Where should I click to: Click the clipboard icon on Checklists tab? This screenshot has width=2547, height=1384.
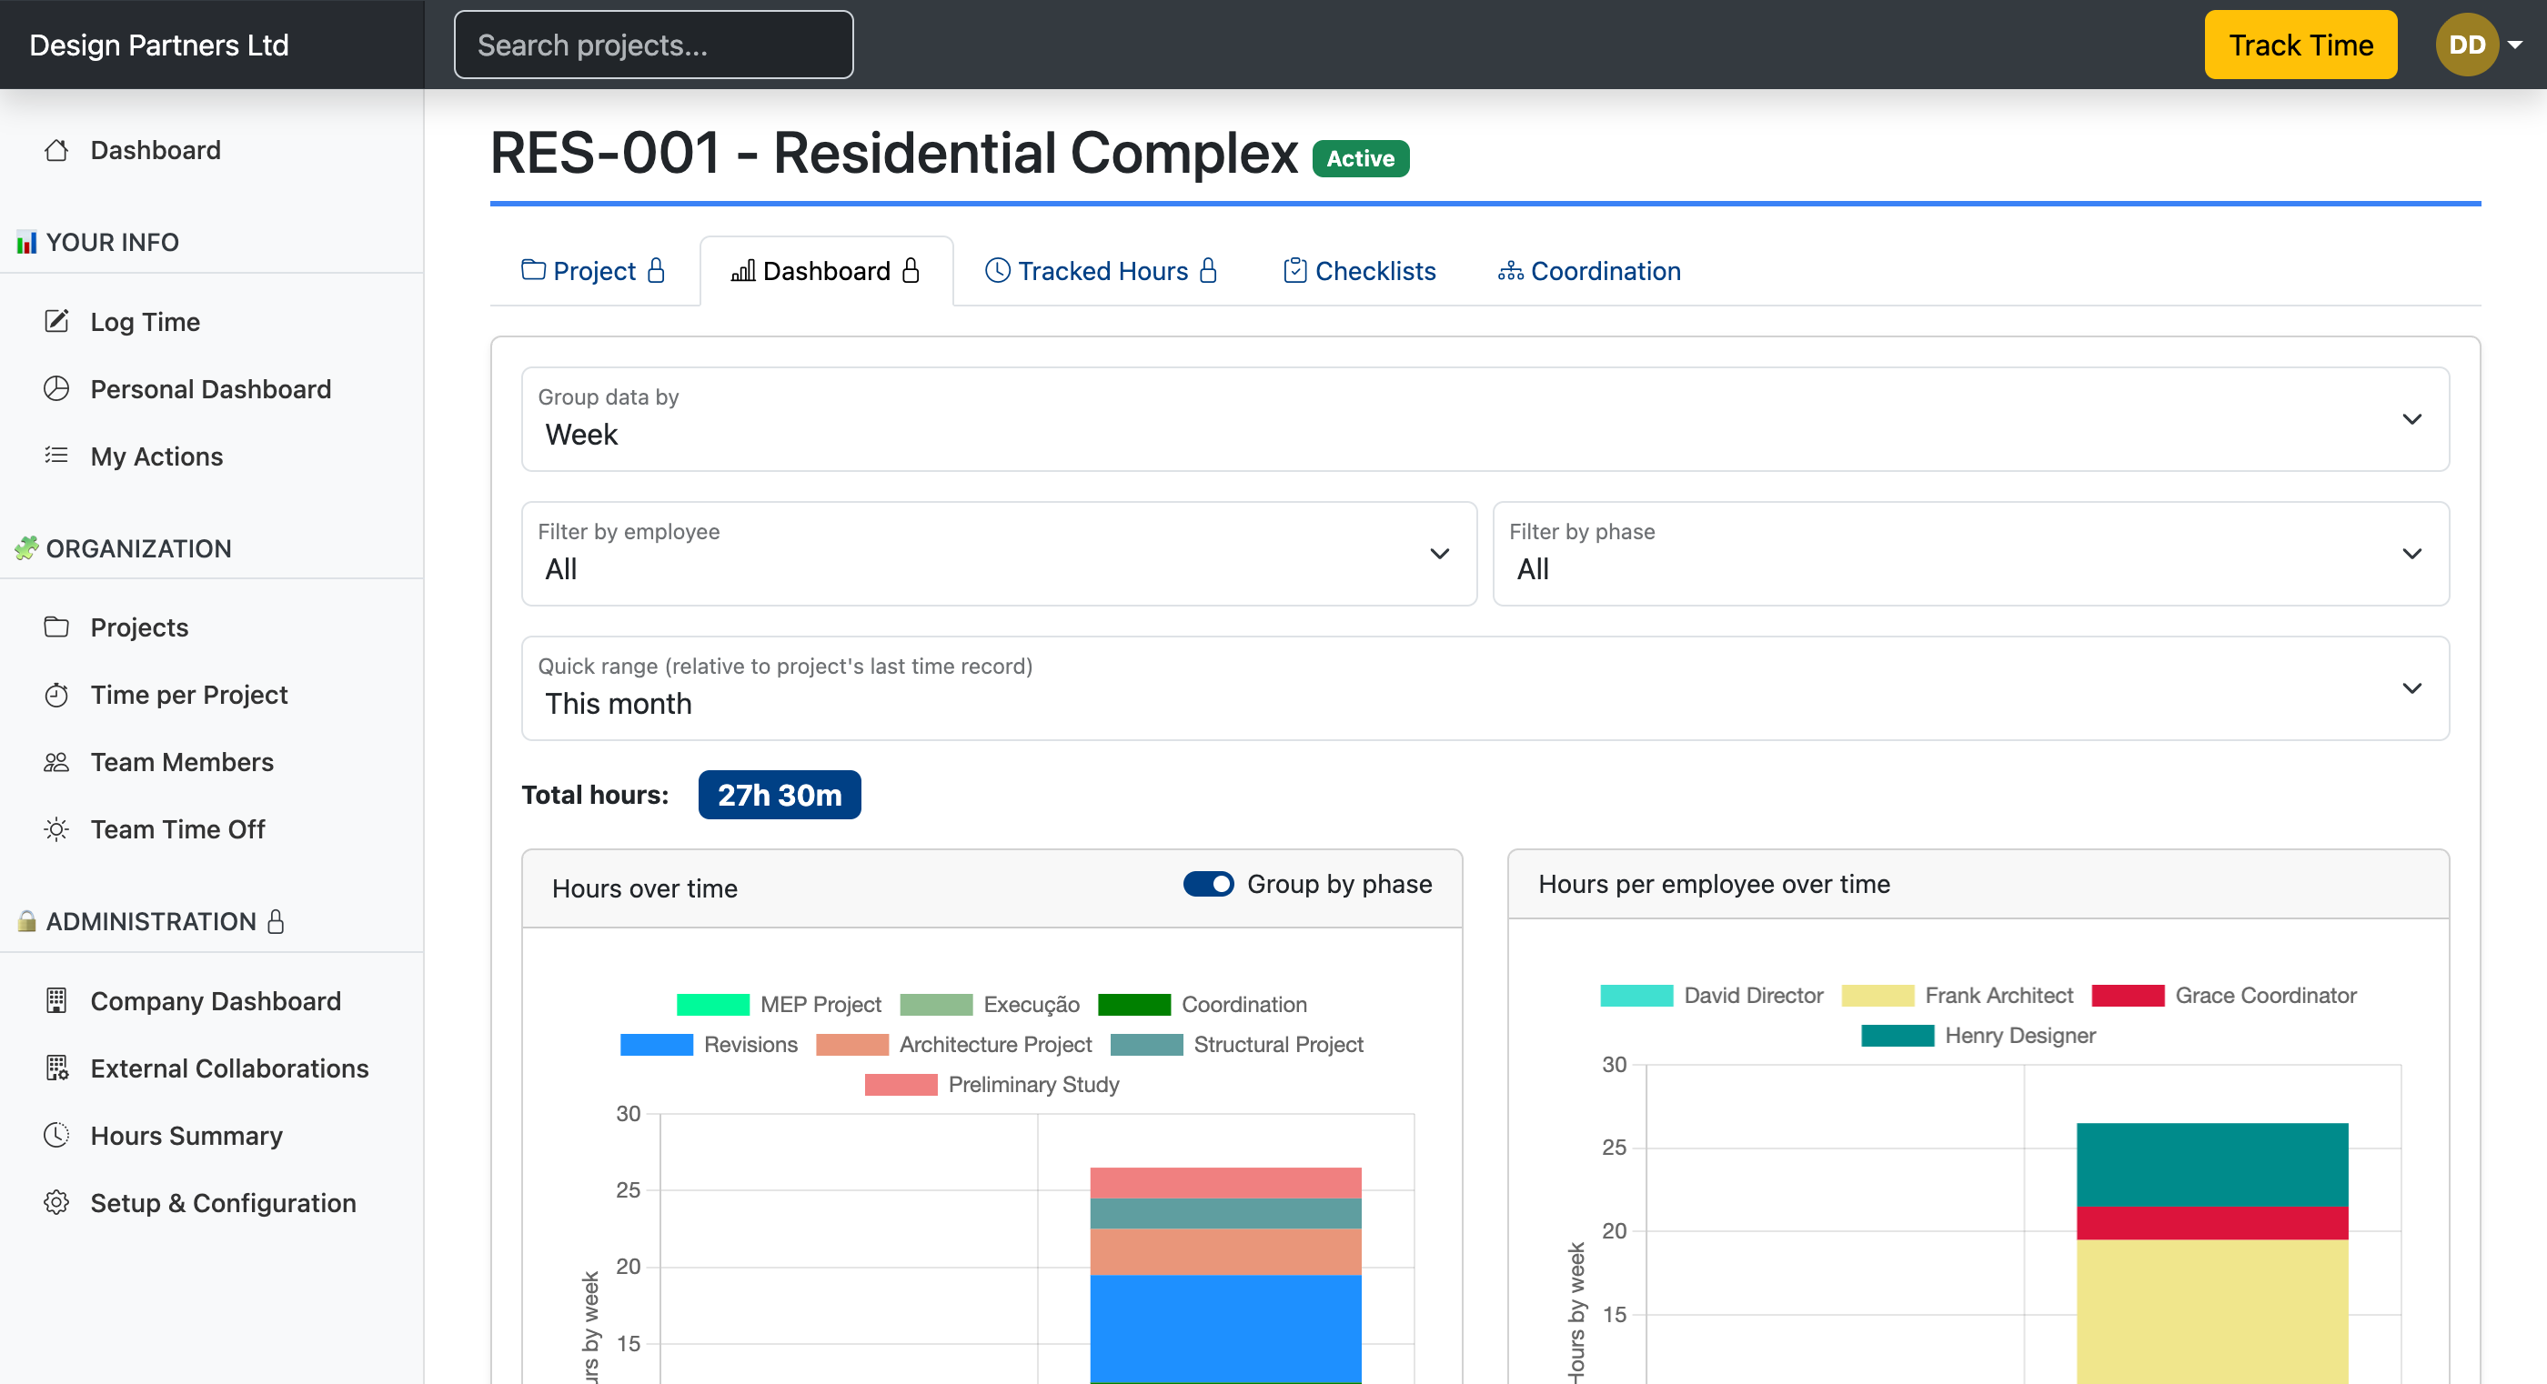click(x=1294, y=270)
